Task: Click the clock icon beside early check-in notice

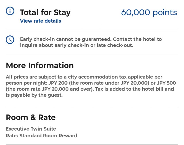Action: coord(10,40)
